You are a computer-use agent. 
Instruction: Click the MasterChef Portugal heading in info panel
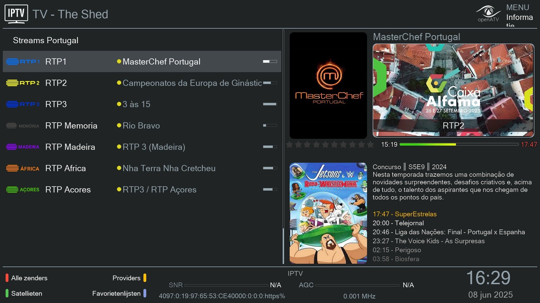pyautogui.click(x=417, y=37)
